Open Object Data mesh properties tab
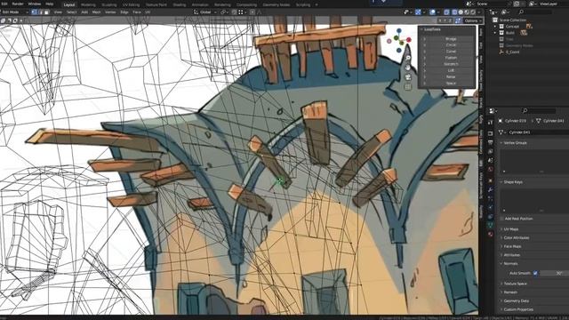Image resolution: width=569 pixels, height=320 pixels. tap(490, 225)
